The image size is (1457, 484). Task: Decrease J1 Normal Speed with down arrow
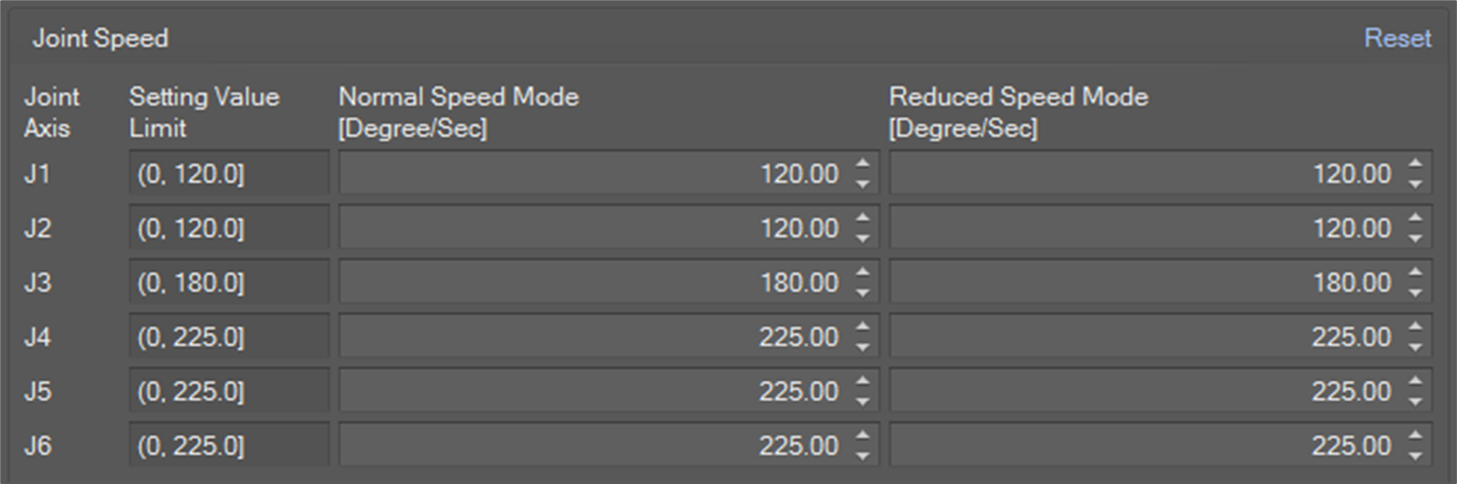click(862, 184)
